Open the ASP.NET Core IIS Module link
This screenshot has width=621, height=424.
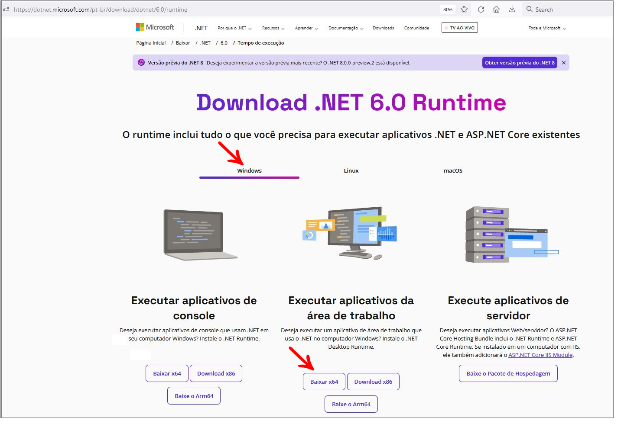(x=540, y=355)
